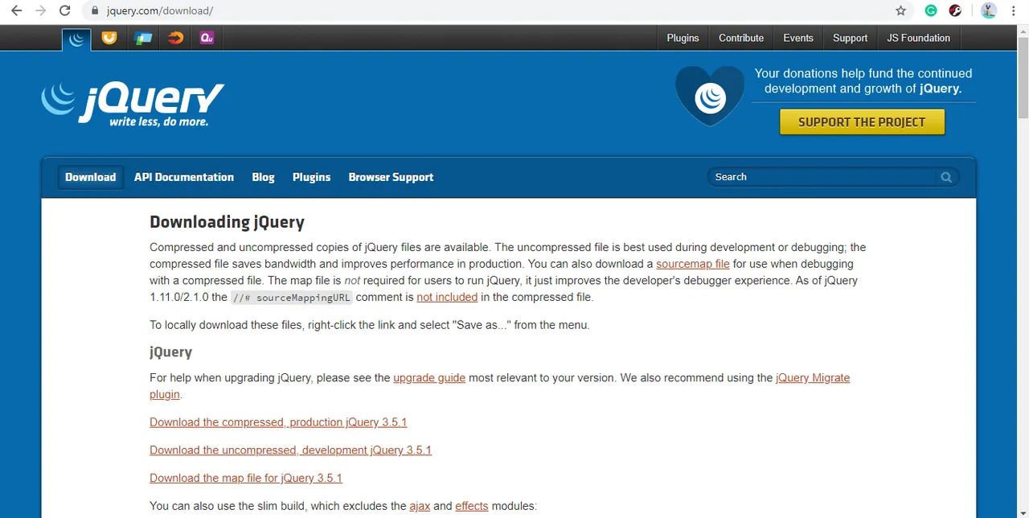Open the Chrome three-dot menu

(1014, 11)
